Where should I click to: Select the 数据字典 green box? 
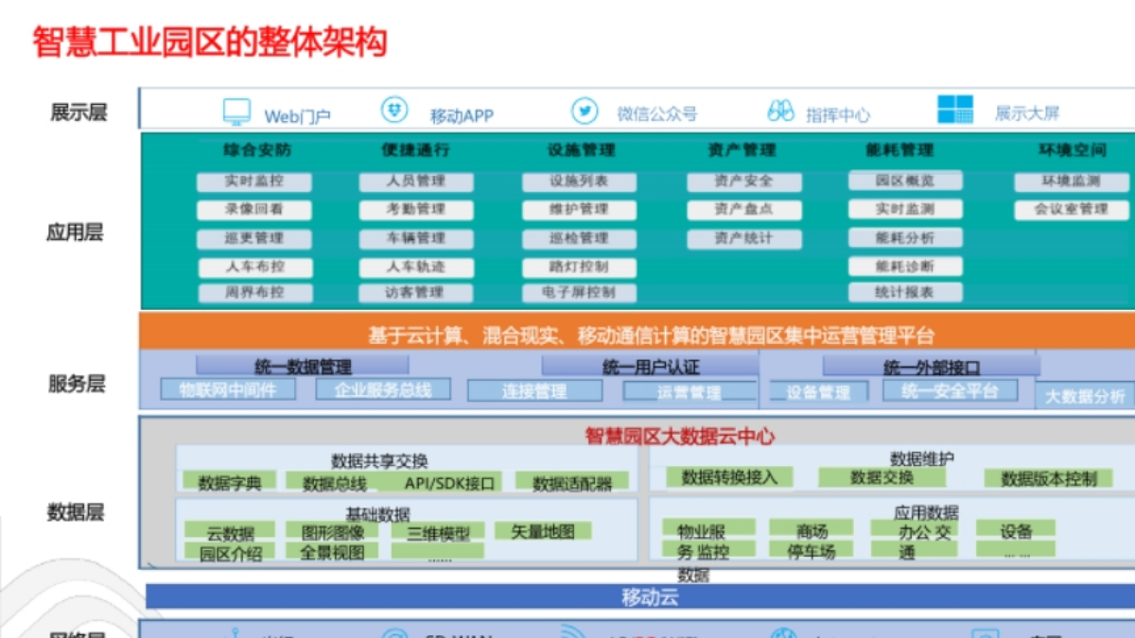point(230,482)
